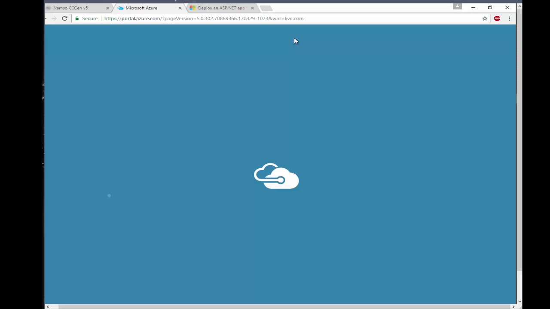
Task: Click the Microsoft Azure tab favicon
Action: [120, 8]
